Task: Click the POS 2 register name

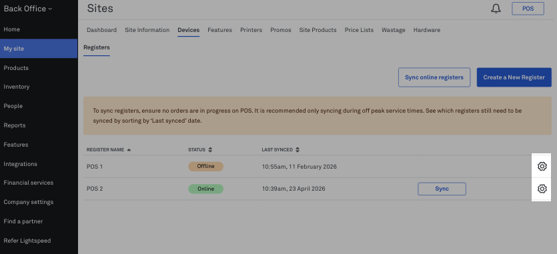Action: click(x=95, y=189)
